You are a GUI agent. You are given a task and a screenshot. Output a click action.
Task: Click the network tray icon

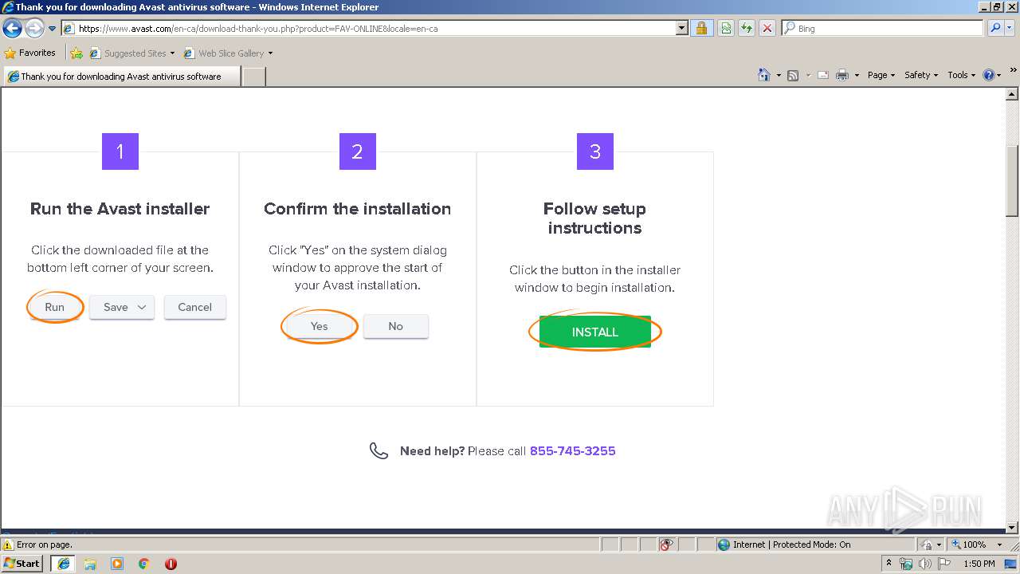[x=906, y=564]
